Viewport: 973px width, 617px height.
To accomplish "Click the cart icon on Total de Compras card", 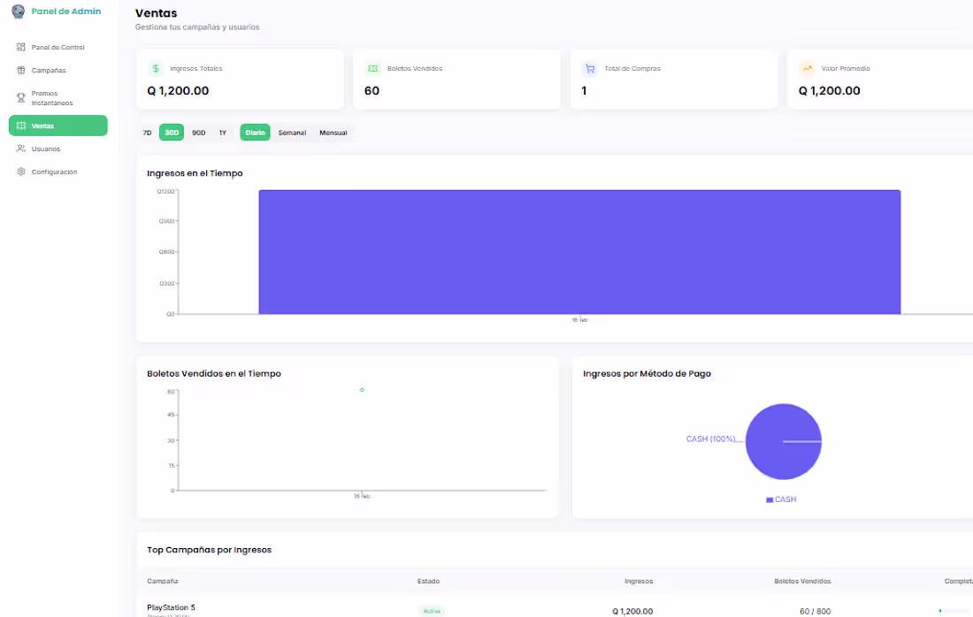I will 590,68.
